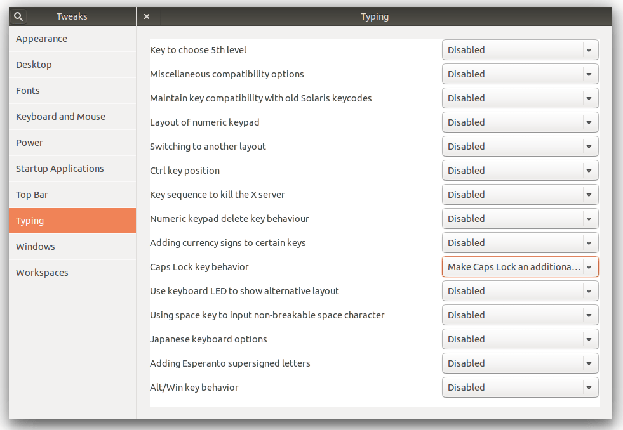Click the arrow for Key to choose 5th level
This screenshot has height=430, width=623.
(589, 50)
